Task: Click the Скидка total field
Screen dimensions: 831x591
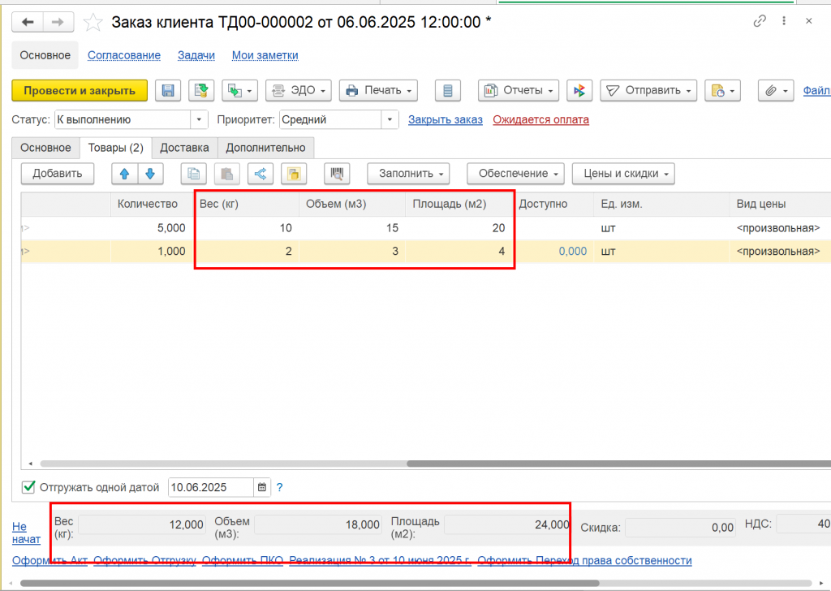Action: [681, 528]
